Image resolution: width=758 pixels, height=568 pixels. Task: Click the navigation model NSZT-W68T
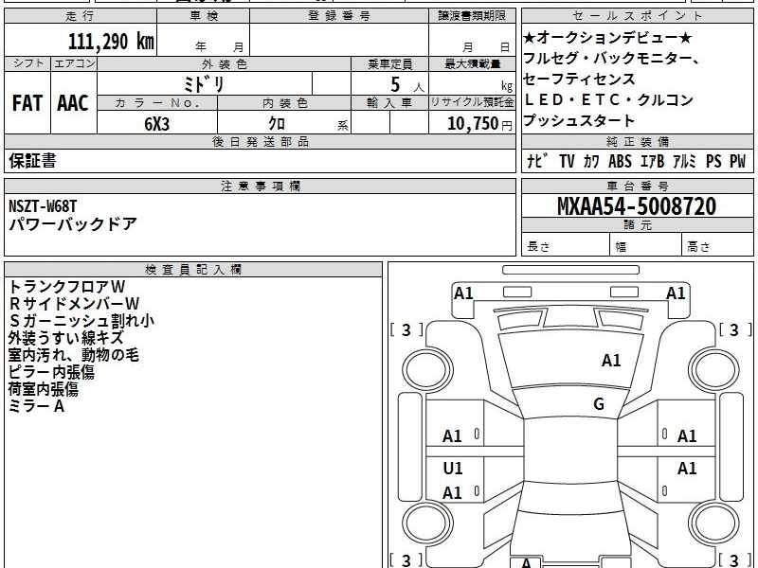[x=43, y=206]
